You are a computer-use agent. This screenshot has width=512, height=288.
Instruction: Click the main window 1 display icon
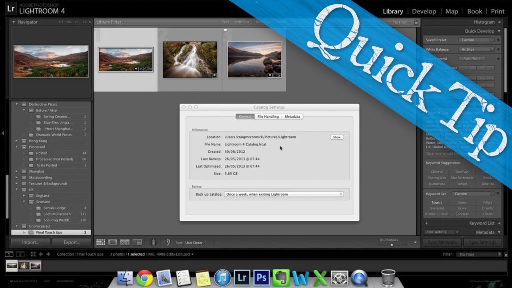(x=9, y=254)
